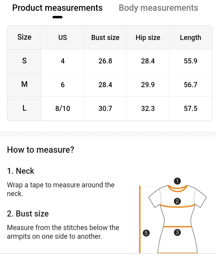Click the Bust size column header

point(105,38)
